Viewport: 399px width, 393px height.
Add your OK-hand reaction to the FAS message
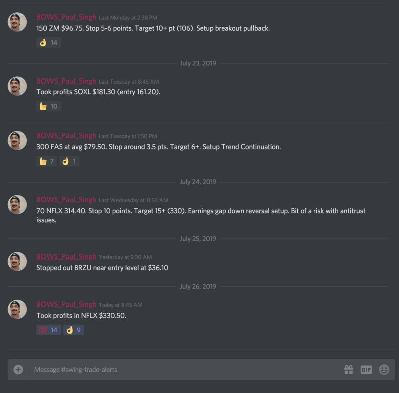(69, 161)
